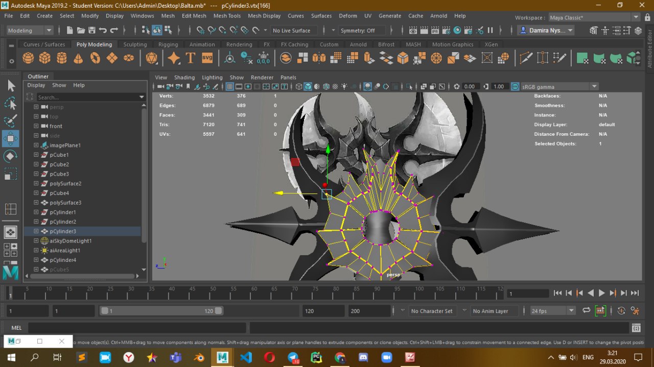Click the Freeze Transformations 0,0,0 shelf icon
This screenshot has height=367, width=654.
click(263, 58)
